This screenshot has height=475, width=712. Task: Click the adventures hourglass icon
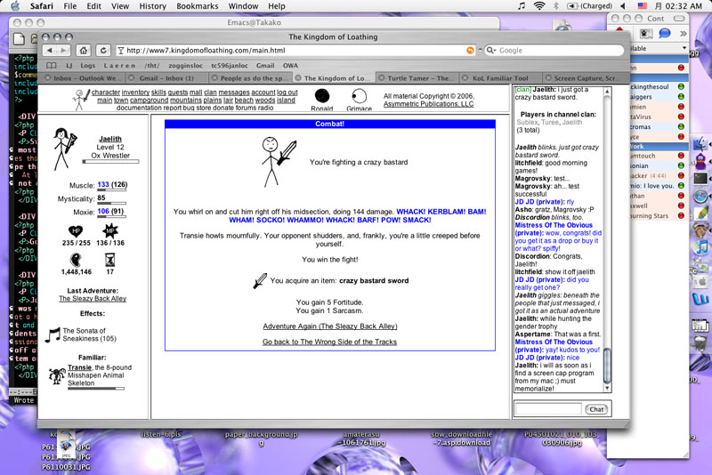109,260
